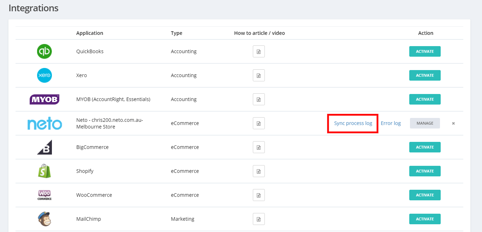The image size is (482, 232).
Task: Click Manage for the Neto integration
Action: coord(425,123)
